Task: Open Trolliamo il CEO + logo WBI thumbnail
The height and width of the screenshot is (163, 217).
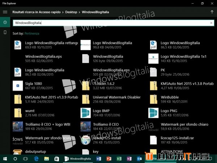Action: coord(18,126)
